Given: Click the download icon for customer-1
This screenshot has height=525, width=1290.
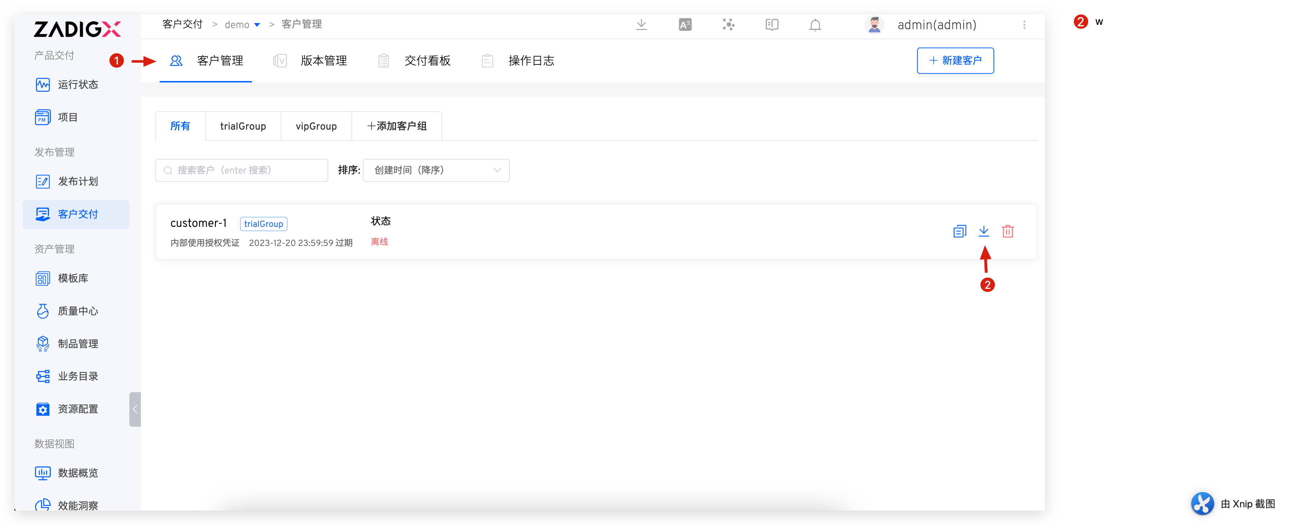Looking at the screenshot, I should [x=983, y=231].
